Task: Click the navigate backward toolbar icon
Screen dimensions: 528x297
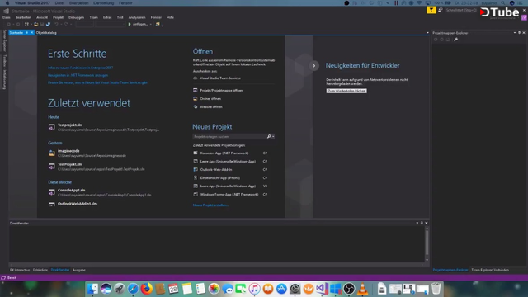Action: 9,24
